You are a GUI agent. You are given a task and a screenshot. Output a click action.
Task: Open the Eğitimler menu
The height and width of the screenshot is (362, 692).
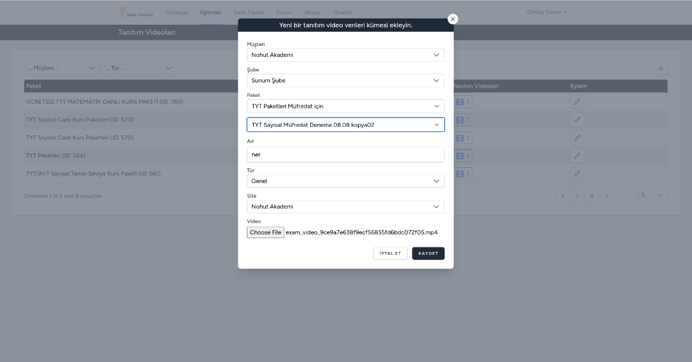pyautogui.click(x=210, y=13)
